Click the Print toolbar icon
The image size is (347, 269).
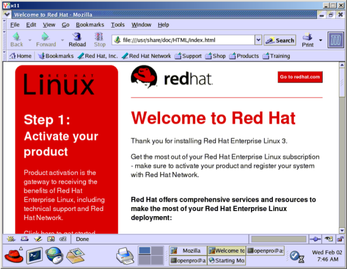coord(307,37)
